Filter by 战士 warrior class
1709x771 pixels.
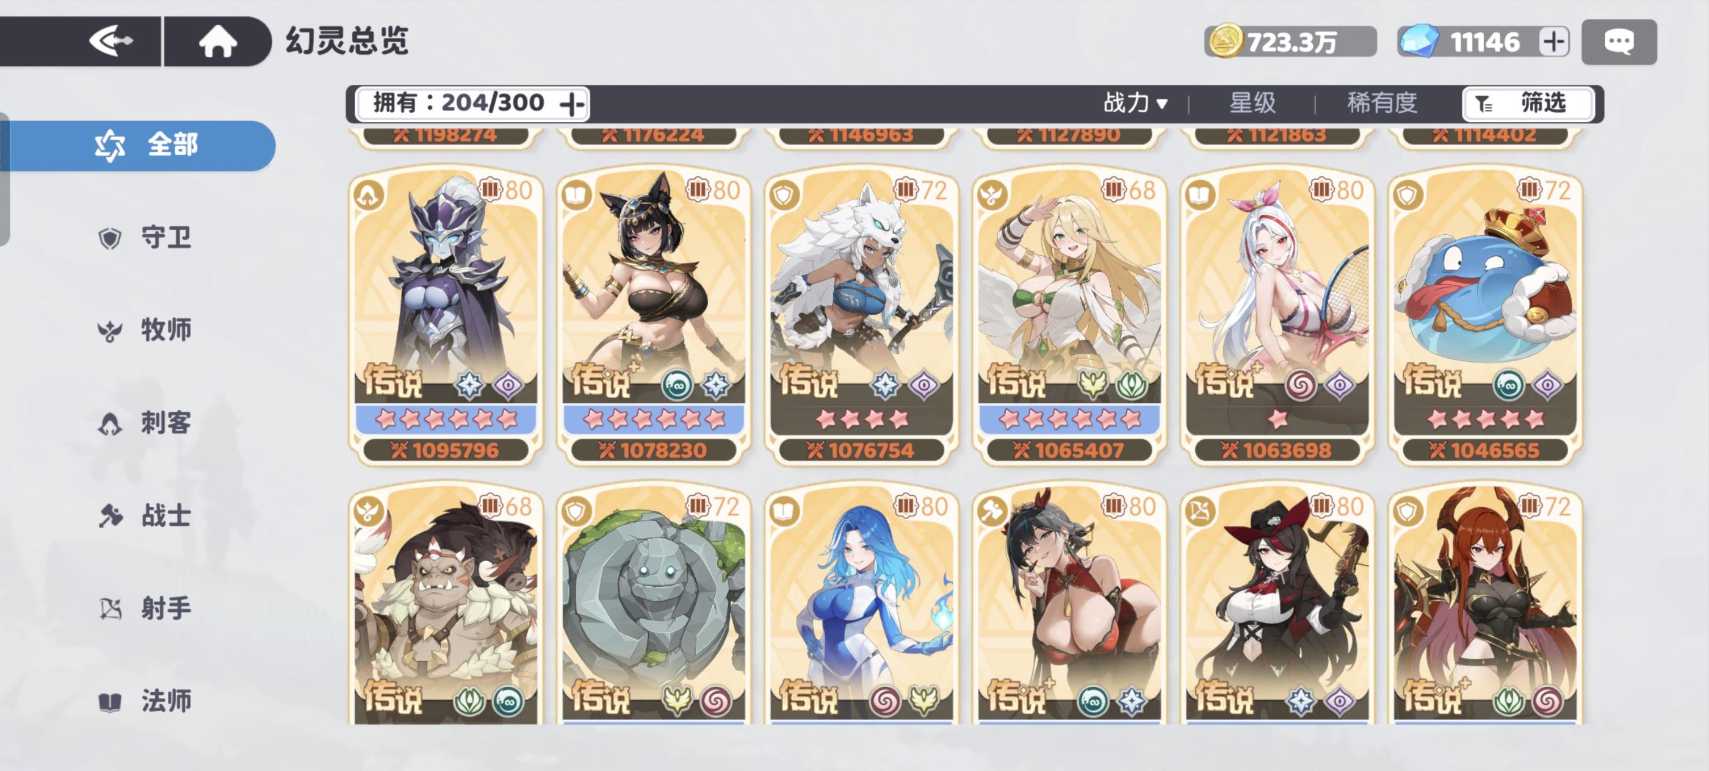pyautogui.click(x=145, y=515)
